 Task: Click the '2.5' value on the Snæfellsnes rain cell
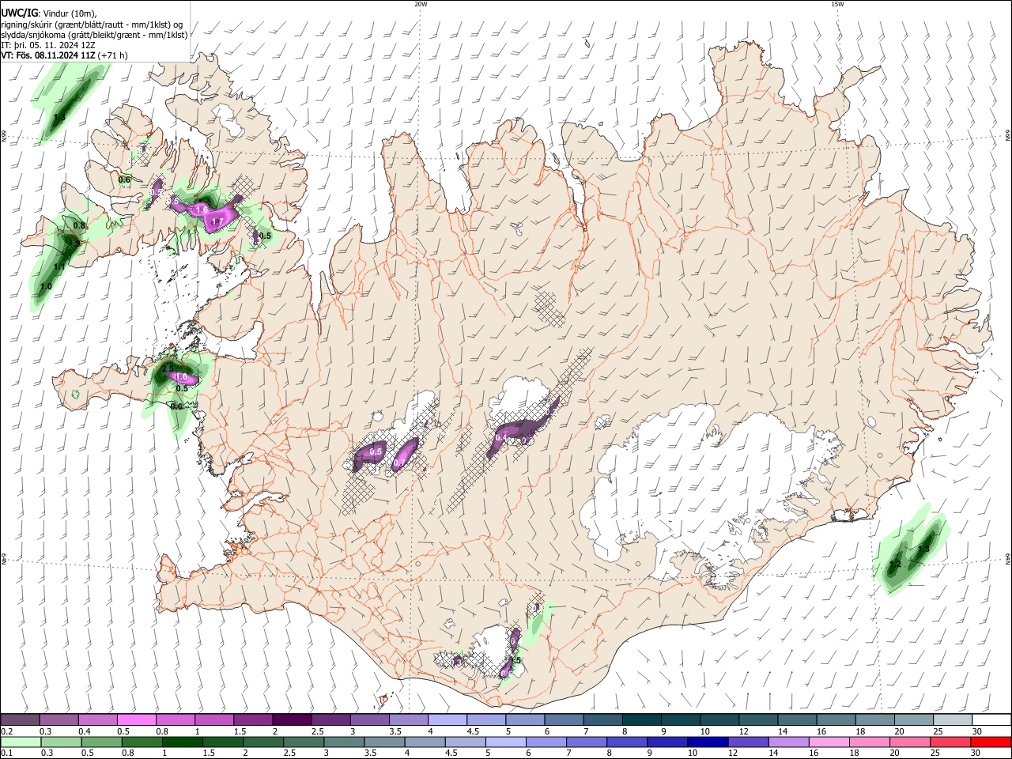point(168,369)
